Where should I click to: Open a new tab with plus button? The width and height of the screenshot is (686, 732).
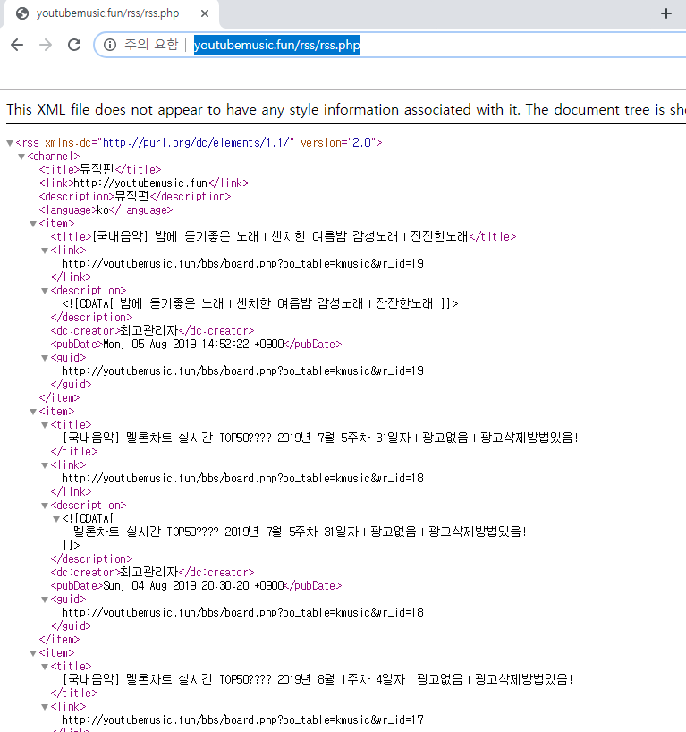[x=666, y=13]
